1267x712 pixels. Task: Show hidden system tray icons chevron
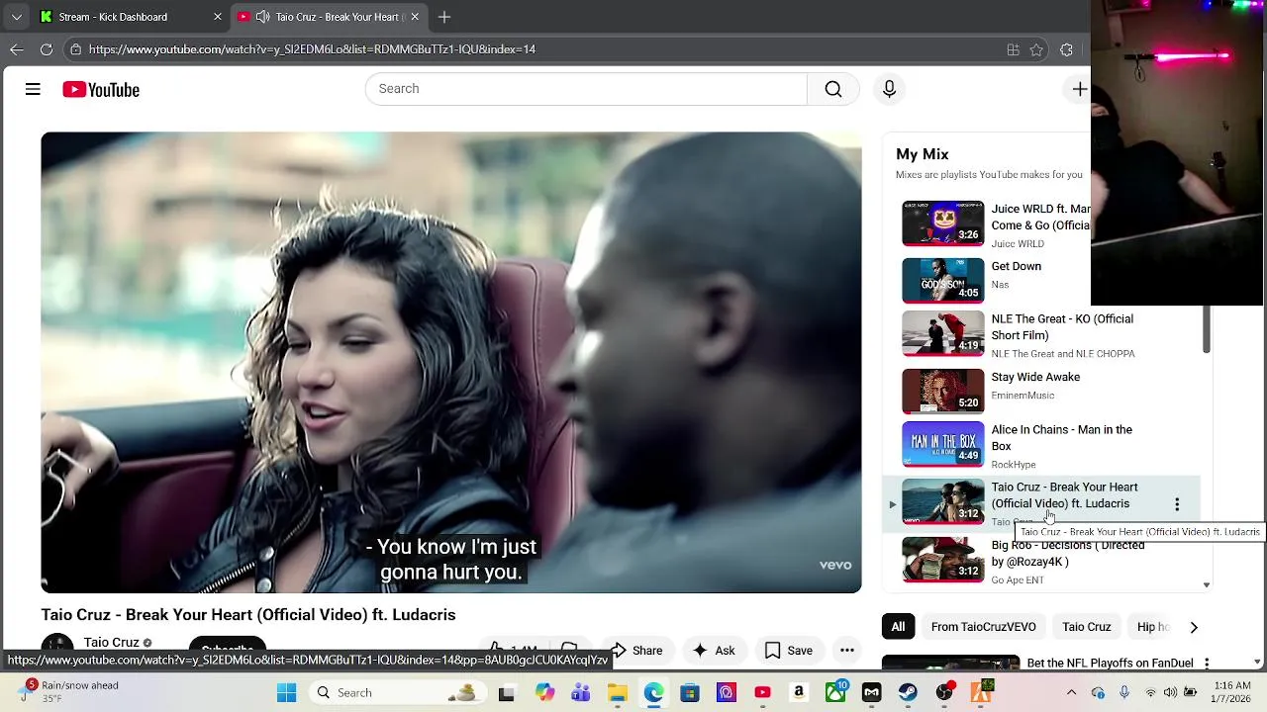1071,693
